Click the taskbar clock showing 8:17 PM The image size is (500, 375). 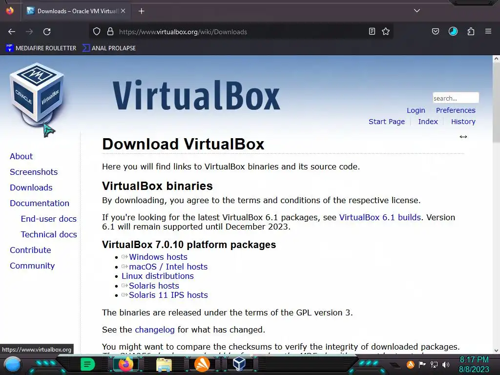point(474,364)
